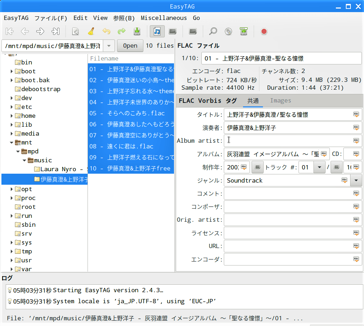The width and height of the screenshot is (364, 326).
Task: Open the Go menu
Action: pyautogui.click(x=196, y=18)
